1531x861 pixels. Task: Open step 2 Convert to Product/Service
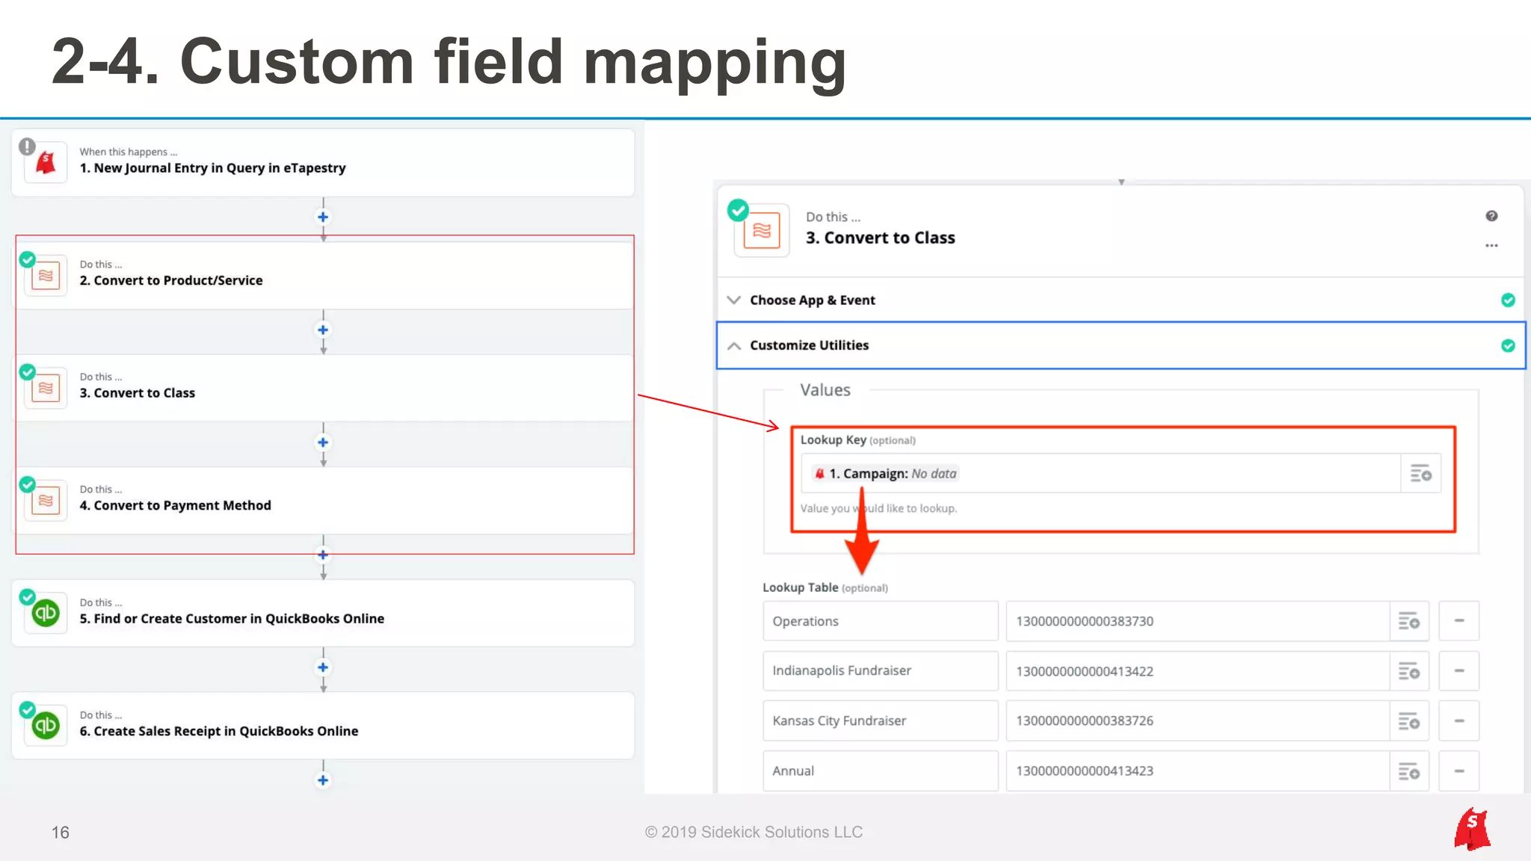(x=323, y=276)
